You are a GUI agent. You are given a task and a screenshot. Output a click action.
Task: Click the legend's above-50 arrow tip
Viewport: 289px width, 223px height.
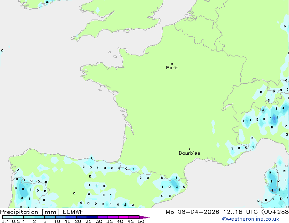[144, 217]
